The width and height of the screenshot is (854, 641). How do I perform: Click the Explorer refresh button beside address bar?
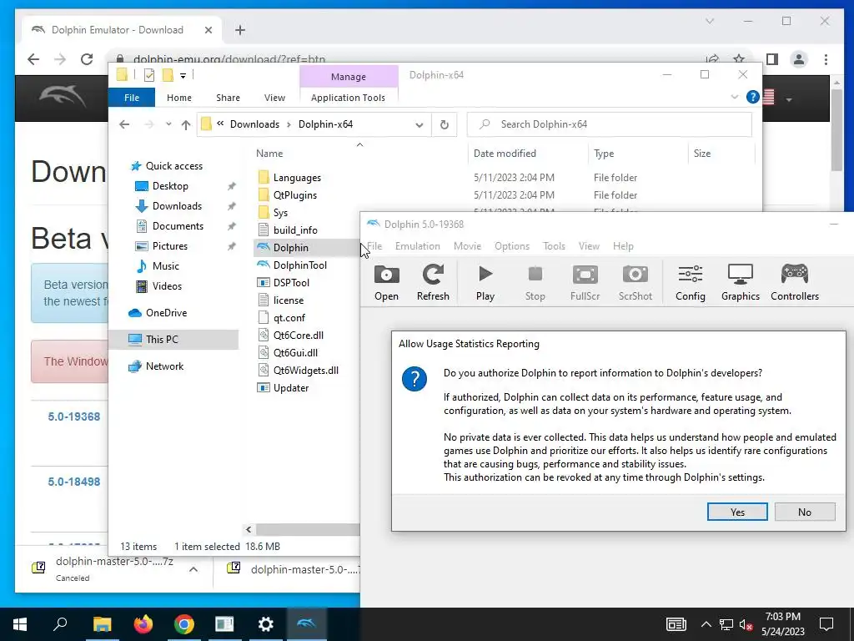tap(444, 125)
